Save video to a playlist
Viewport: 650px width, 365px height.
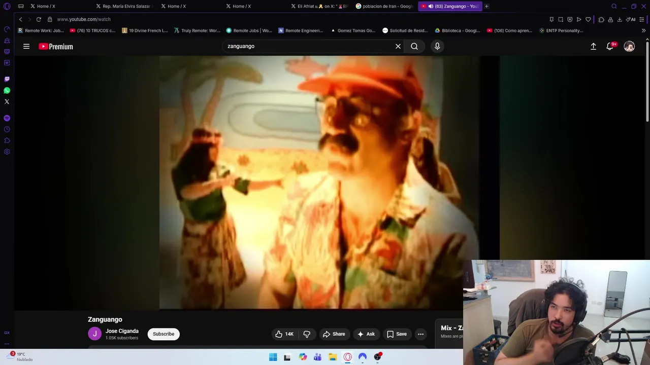[x=397, y=334]
